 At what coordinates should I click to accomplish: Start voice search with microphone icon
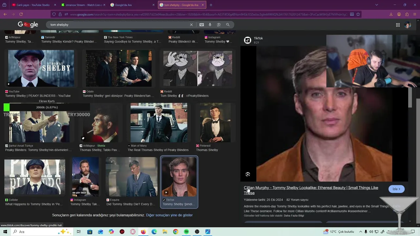point(210,25)
